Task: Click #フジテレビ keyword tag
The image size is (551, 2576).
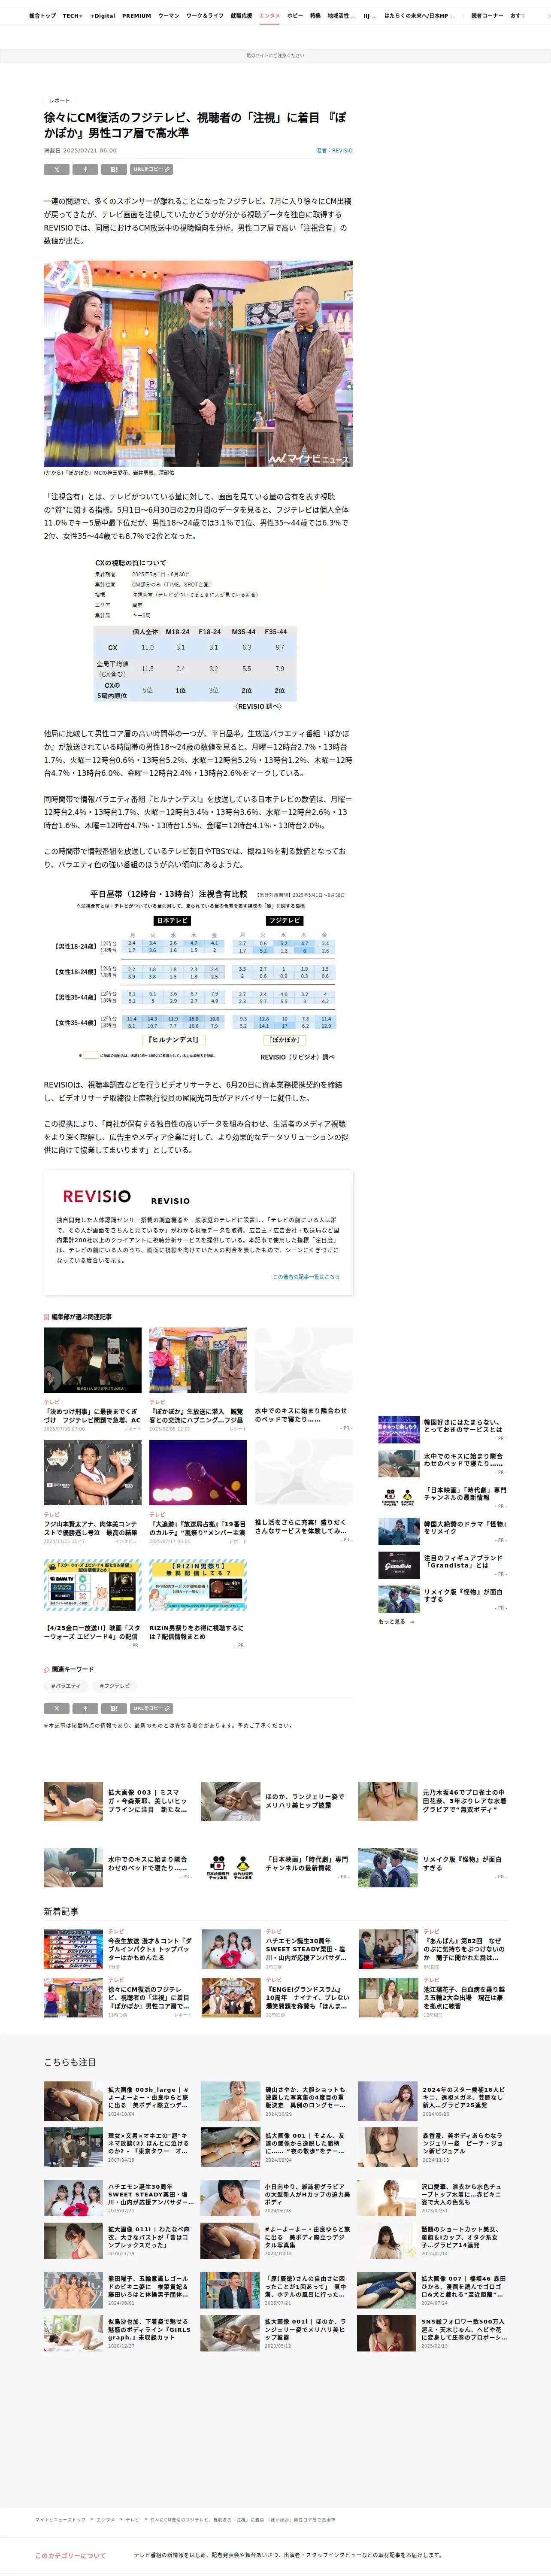Action: pos(115,1686)
